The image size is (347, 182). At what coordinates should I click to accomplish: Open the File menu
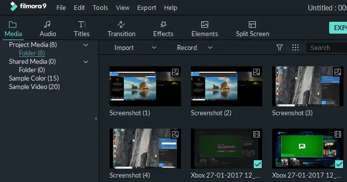pos(61,8)
